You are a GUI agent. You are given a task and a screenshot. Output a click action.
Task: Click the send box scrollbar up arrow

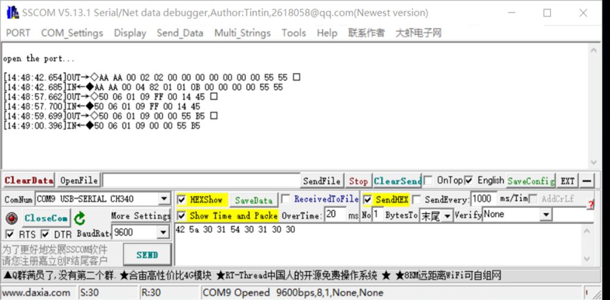point(587,231)
